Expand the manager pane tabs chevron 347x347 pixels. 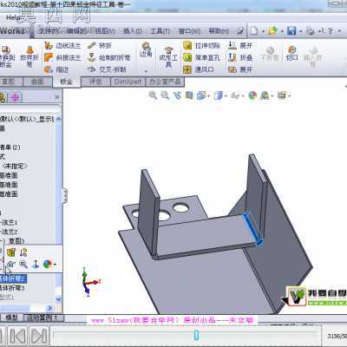tap(57, 97)
